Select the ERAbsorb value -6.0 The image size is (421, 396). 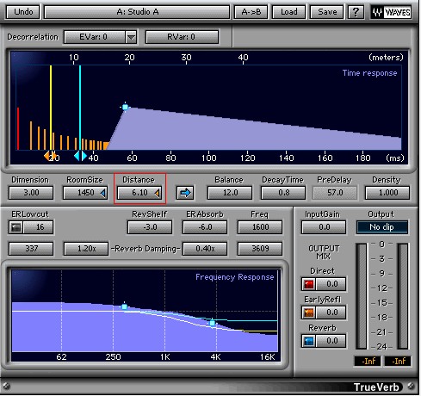click(205, 227)
